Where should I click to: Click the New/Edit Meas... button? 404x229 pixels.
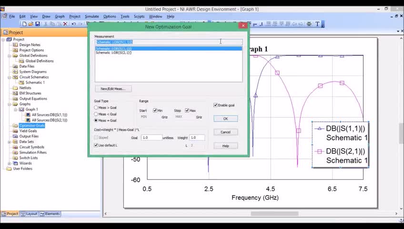pyautogui.click(x=113, y=89)
